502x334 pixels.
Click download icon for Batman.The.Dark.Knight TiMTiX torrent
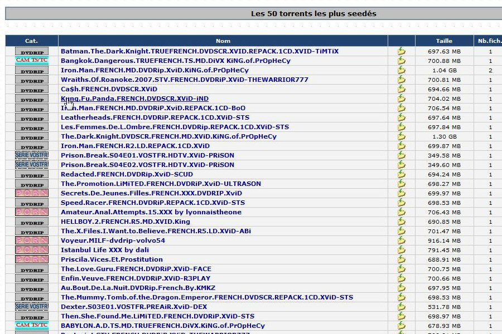click(x=401, y=51)
